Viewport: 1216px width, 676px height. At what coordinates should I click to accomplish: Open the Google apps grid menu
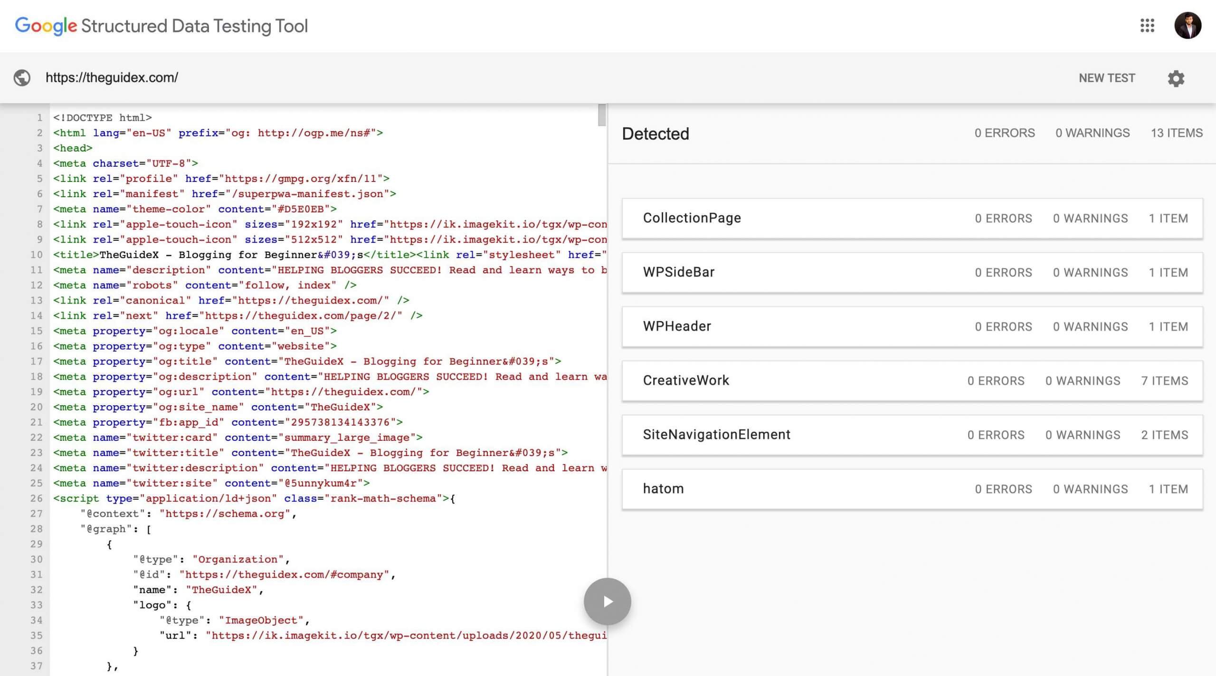point(1147,26)
